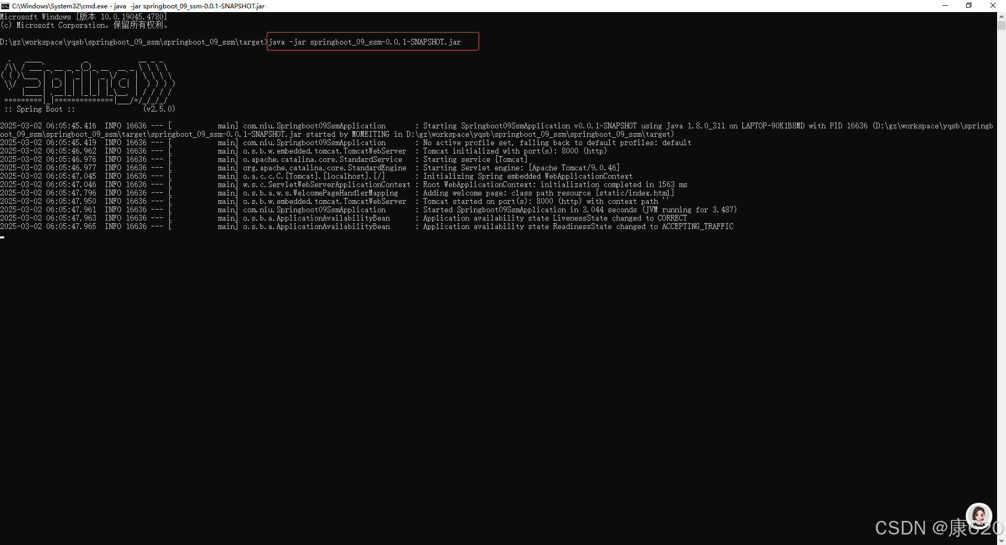Minimize the cmd.exe window
The image size is (1006, 545).
click(x=945, y=6)
